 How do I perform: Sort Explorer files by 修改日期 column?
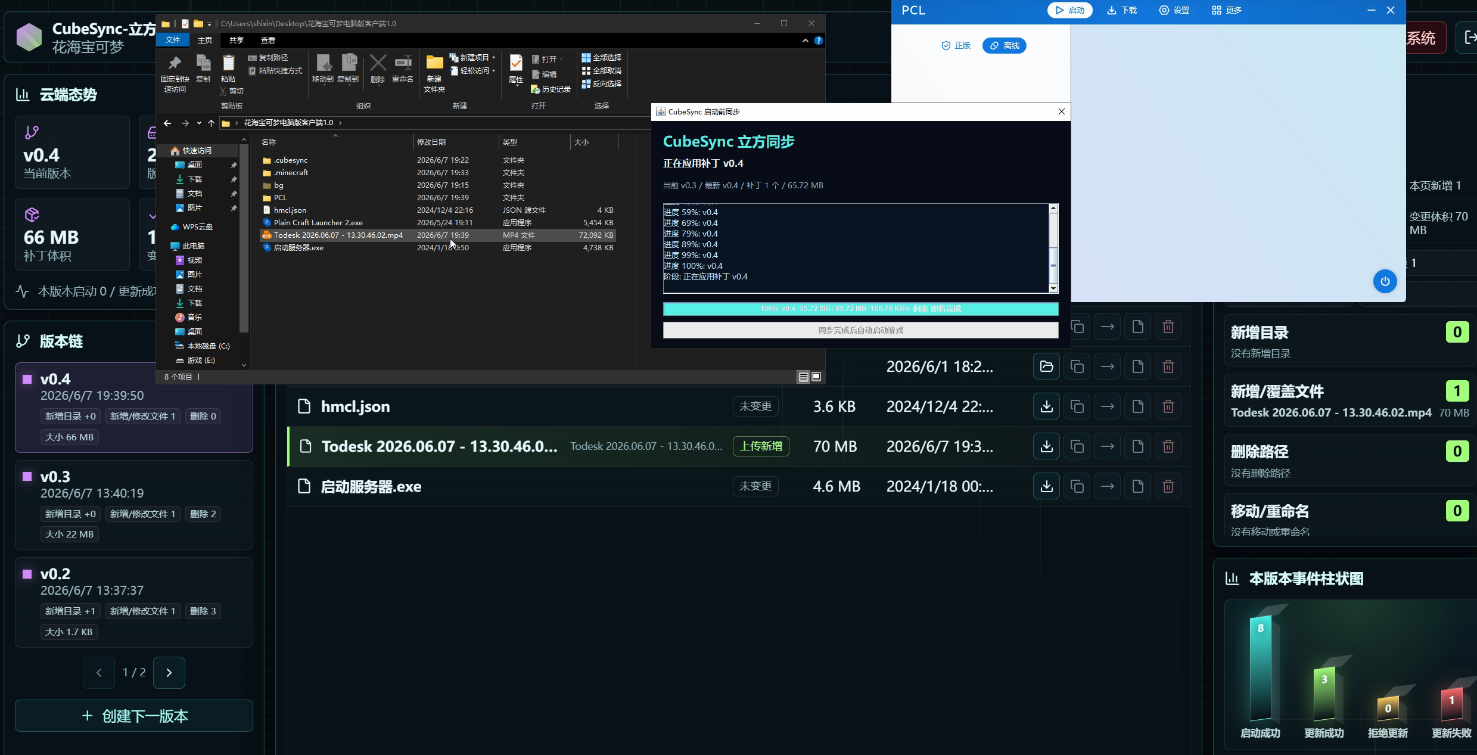(x=456, y=142)
